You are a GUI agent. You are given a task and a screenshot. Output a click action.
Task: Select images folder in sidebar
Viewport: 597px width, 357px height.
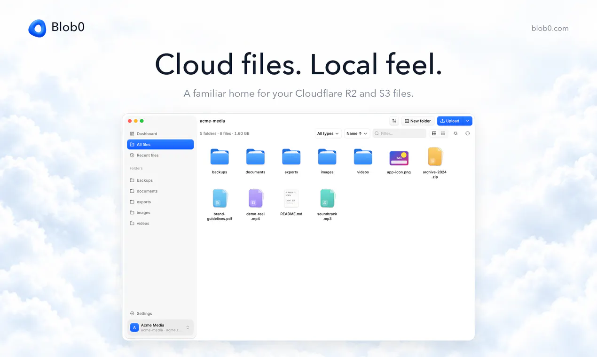tap(160, 213)
